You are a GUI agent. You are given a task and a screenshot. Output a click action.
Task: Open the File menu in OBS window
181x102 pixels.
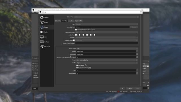point(33,13)
